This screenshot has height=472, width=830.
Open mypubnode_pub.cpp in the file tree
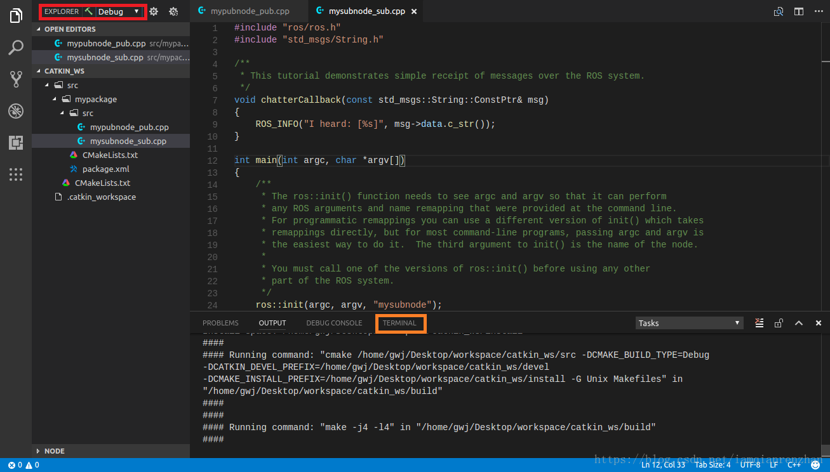pos(110,127)
